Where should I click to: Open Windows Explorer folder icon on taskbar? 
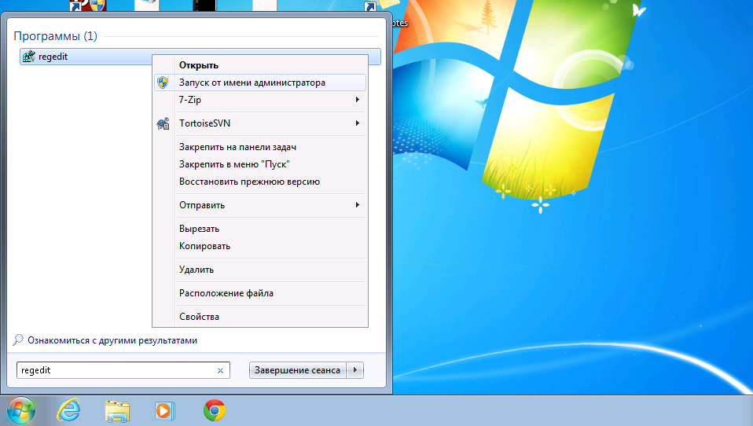coord(117,412)
